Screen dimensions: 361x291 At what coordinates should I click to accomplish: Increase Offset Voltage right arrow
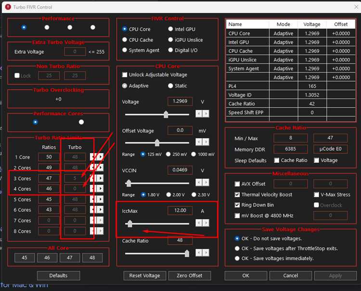coord(206,142)
